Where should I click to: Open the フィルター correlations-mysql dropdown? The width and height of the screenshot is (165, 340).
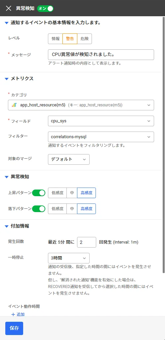coord(101,137)
